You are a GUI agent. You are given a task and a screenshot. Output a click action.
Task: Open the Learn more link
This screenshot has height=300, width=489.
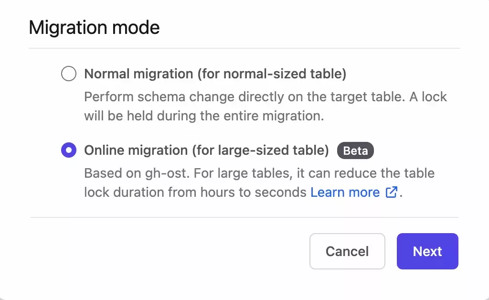[345, 192]
